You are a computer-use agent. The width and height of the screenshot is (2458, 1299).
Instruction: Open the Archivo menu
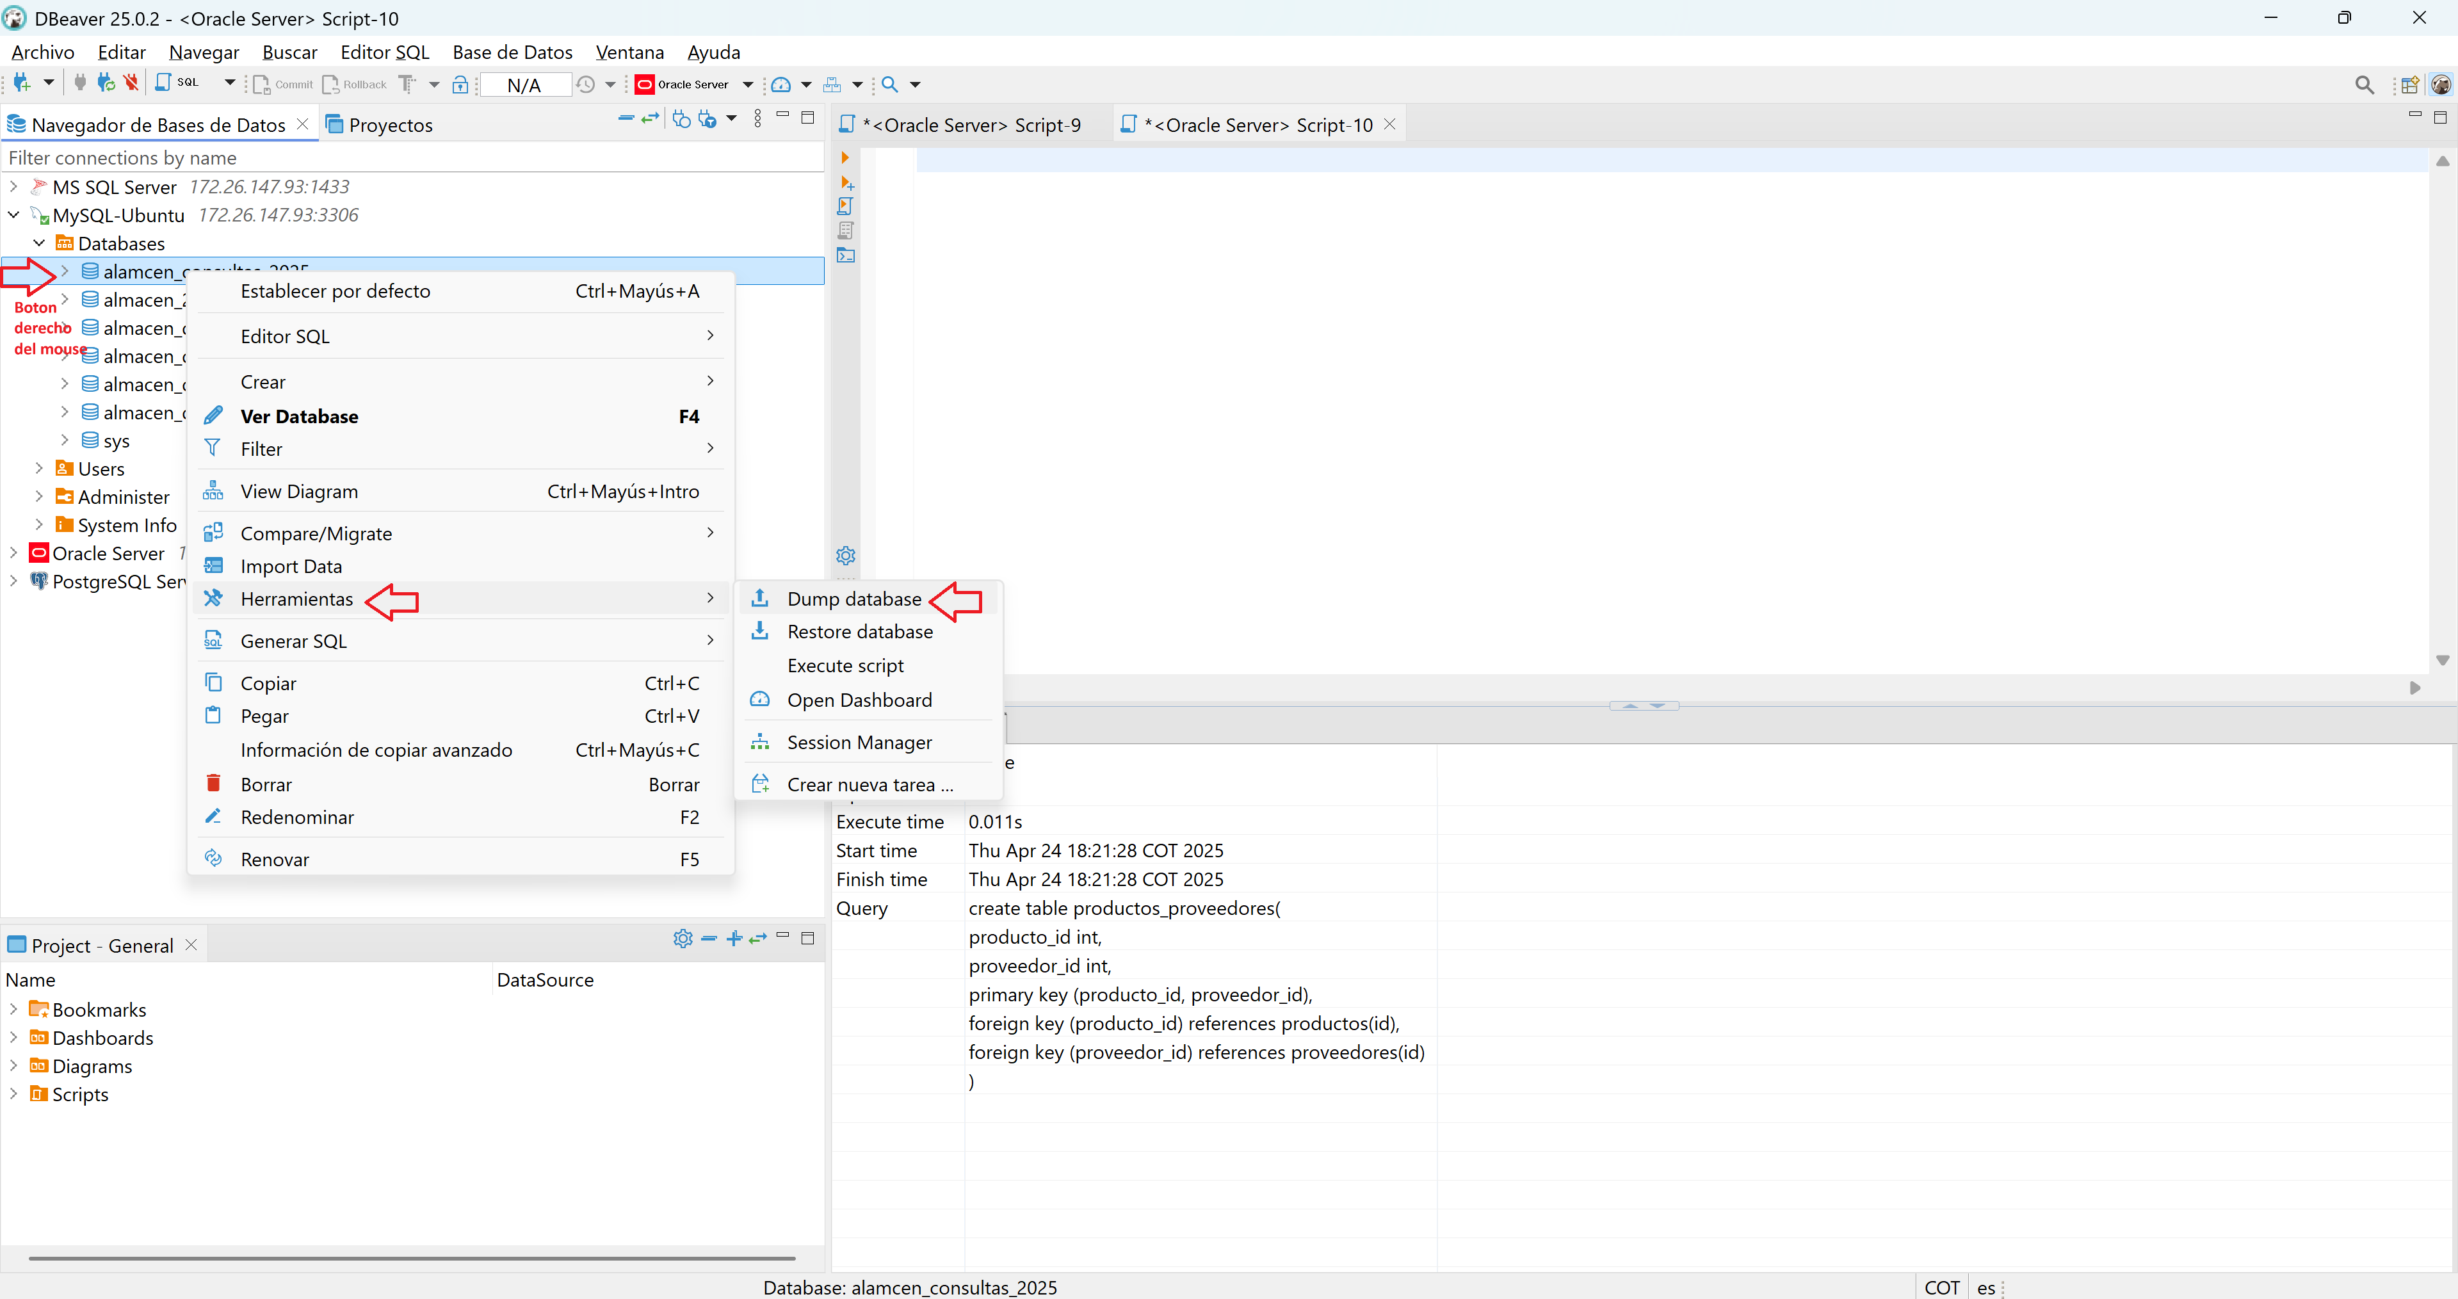point(43,52)
